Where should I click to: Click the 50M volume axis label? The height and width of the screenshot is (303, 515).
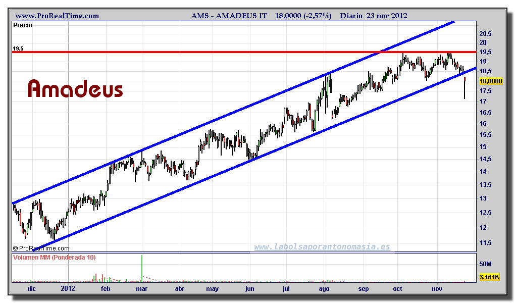click(485, 264)
